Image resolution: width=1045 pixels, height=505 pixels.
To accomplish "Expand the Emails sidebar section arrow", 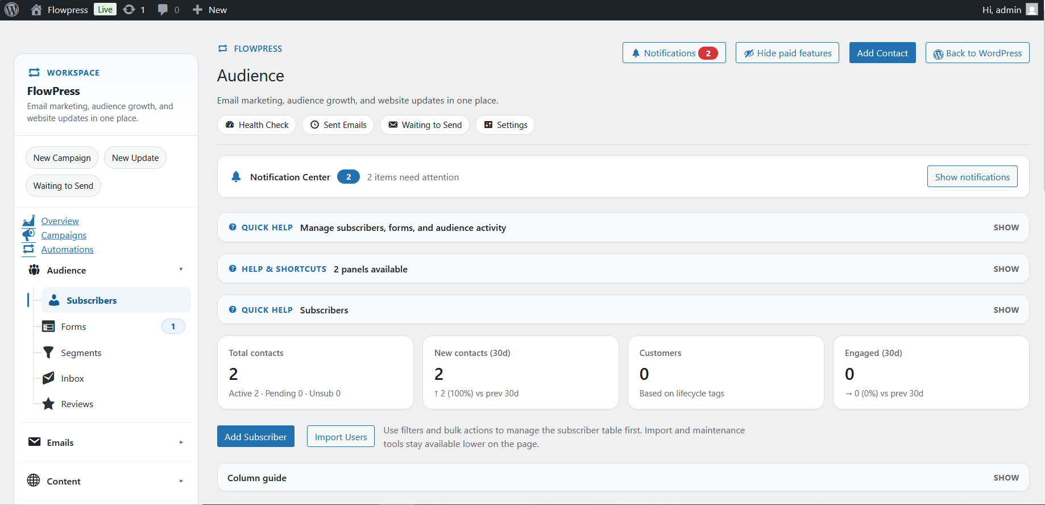I will [181, 442].
